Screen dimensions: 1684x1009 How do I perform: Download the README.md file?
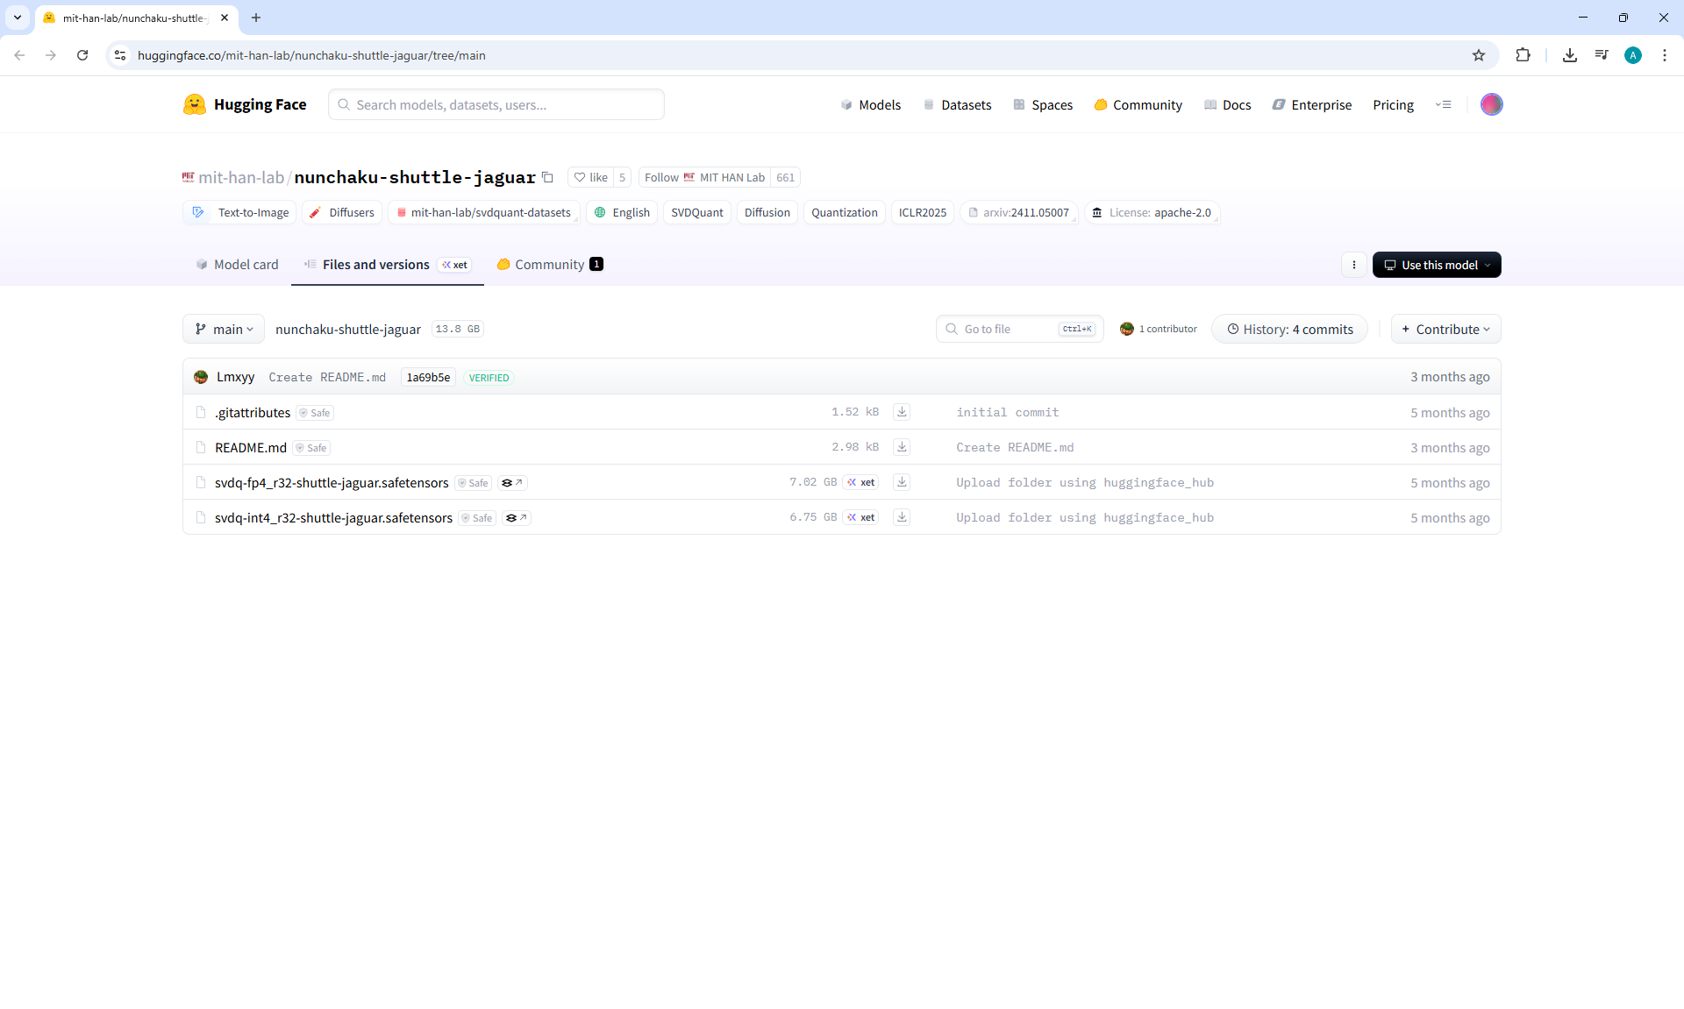coord(902,447)
